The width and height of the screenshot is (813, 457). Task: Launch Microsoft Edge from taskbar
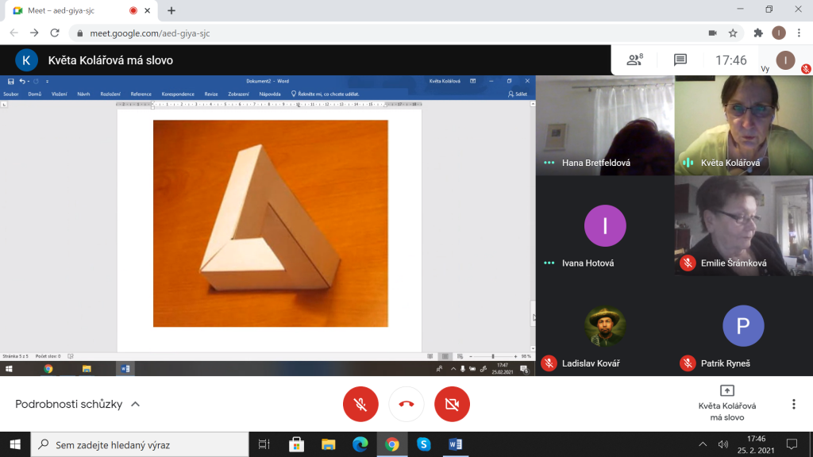tap(360, 444)
